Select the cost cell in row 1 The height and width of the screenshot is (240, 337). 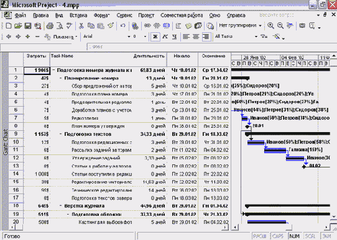37,70
